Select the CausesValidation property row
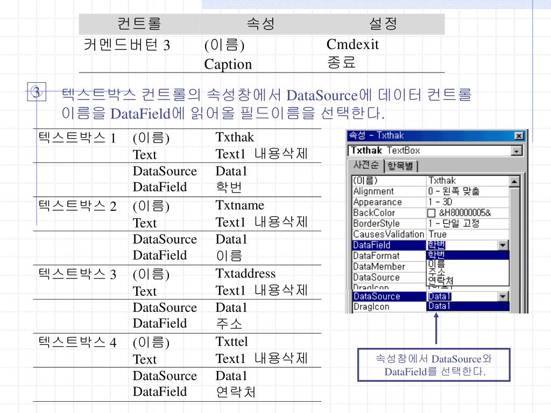This screenshot has width=551, height=413. click(x=430, y=234)
